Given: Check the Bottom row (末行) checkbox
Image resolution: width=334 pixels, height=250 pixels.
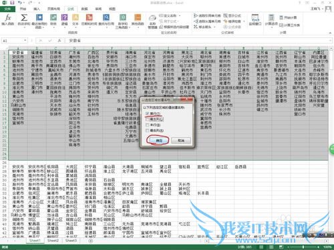Looking at the screenshot, I should (x=147, y=125).
